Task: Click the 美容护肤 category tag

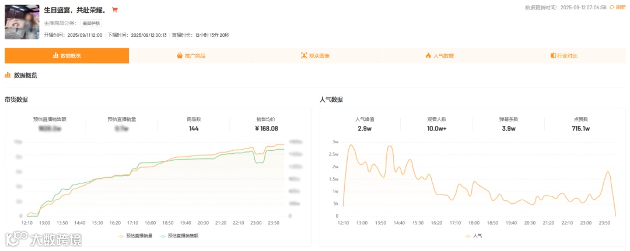Action: (91, 23)
